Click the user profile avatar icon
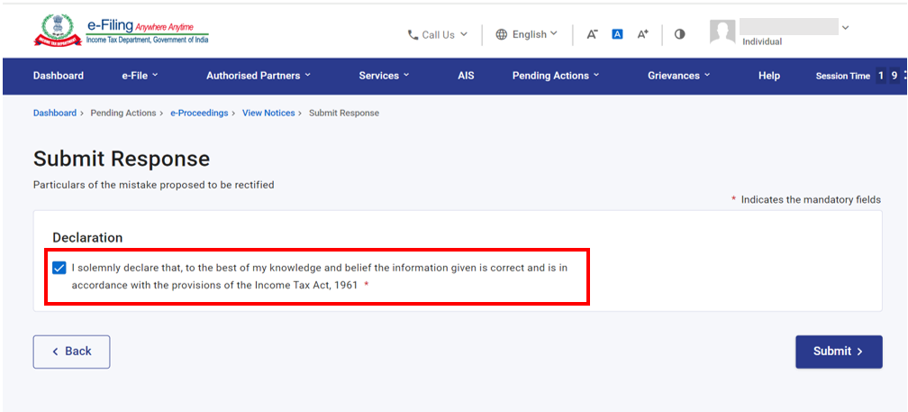This screenshot has height=412, width=908. click(x=722, y=32)
